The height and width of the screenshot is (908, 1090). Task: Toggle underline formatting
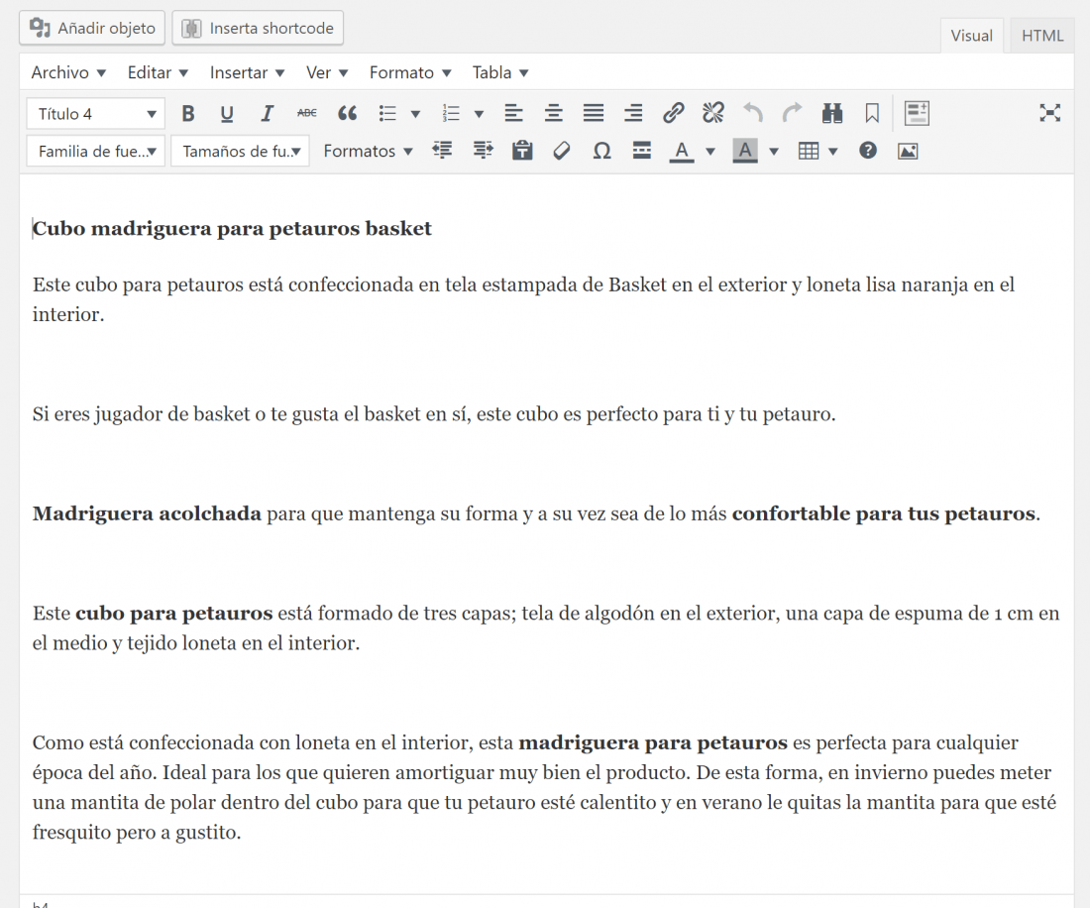227,113
